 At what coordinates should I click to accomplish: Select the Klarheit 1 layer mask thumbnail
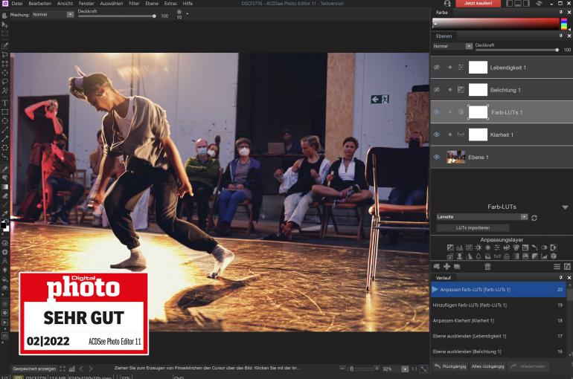478,135
